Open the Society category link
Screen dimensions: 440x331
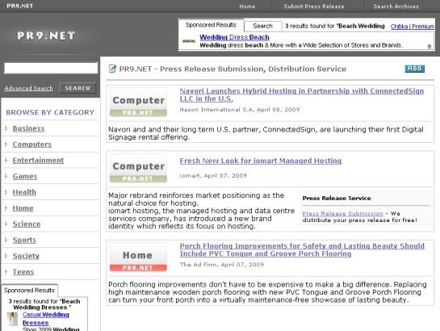pyautogui.click(x=26, y=256)
